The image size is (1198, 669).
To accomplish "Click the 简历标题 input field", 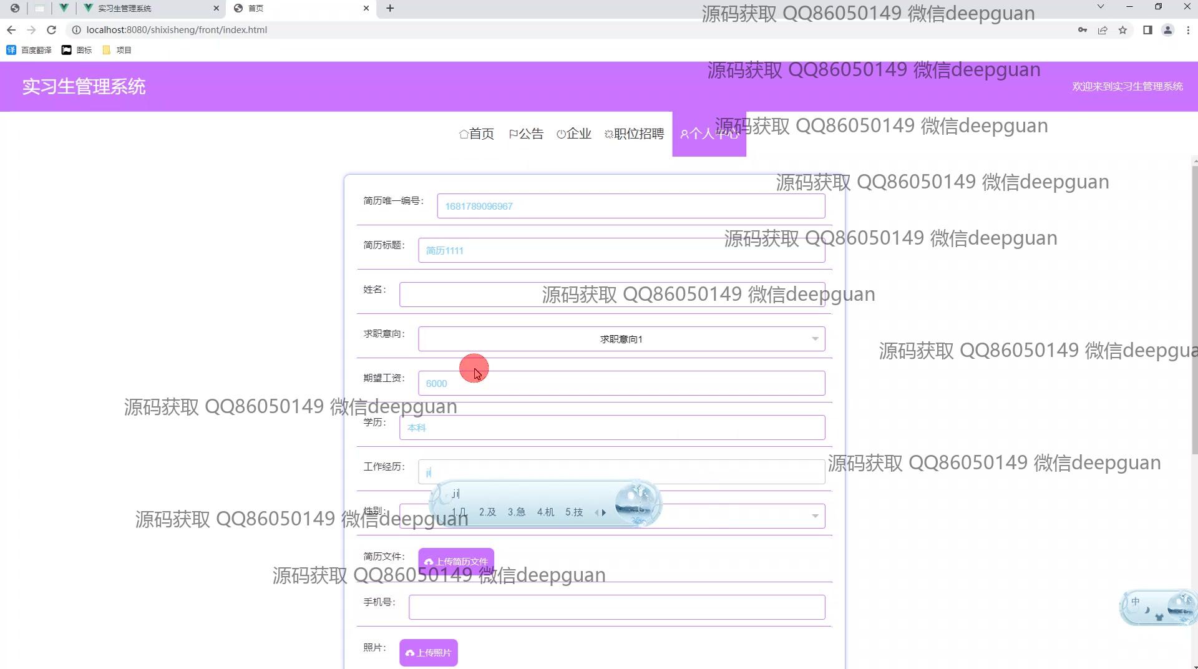I will pos(621,250).
